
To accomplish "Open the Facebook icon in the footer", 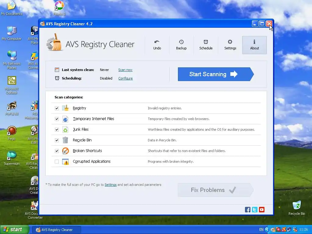I will coord(247,210).
